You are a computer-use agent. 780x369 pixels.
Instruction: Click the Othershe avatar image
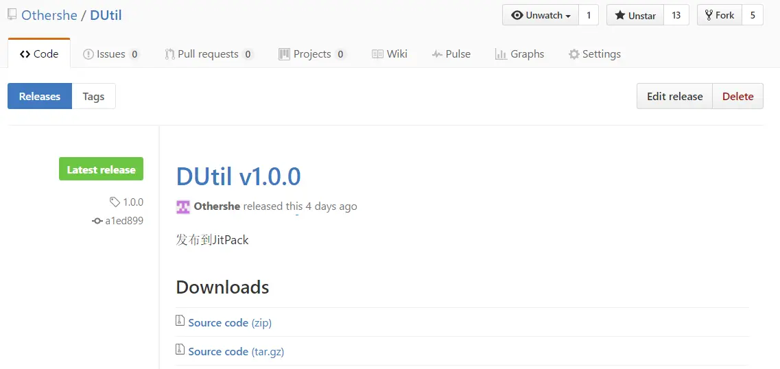pos(183,207)
